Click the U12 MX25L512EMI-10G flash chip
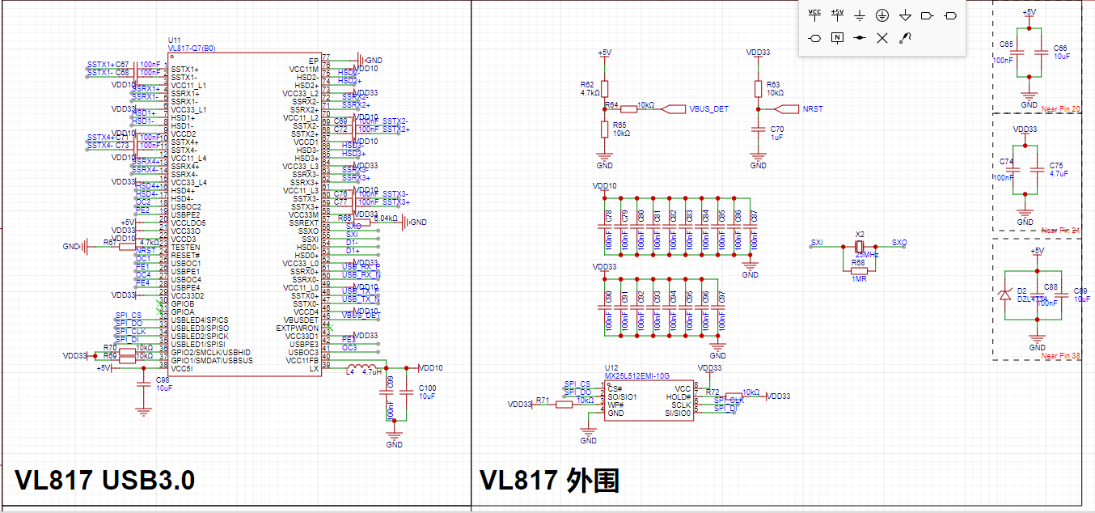 649,399
